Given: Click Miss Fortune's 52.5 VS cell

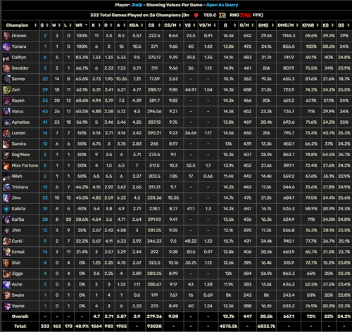Looking at the screenshot, I should (191, 165).
